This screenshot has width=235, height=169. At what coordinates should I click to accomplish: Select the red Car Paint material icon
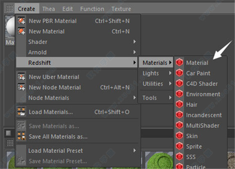pyautogui.click(x=179, y=73)
